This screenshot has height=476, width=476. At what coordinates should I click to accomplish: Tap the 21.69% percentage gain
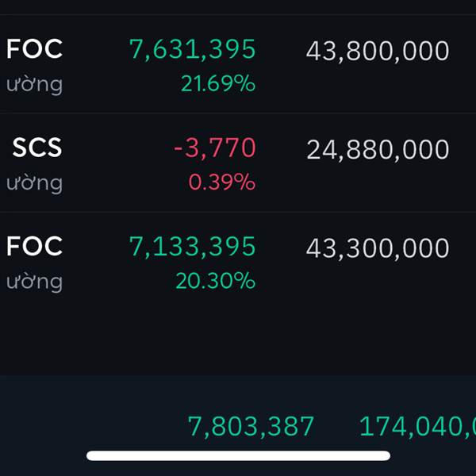[217, 83]
